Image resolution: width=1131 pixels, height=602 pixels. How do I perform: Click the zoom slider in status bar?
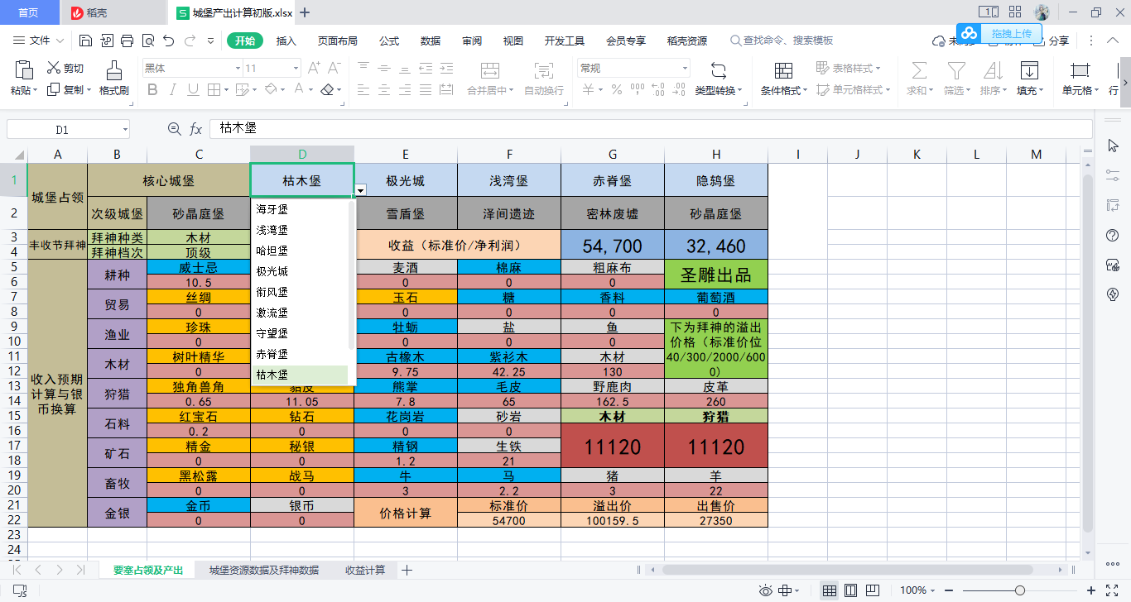pos(1020,590)
